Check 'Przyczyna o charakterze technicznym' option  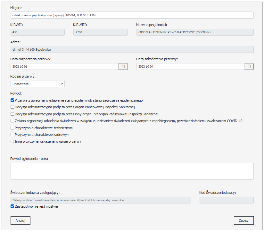click(x=12, y=128)
